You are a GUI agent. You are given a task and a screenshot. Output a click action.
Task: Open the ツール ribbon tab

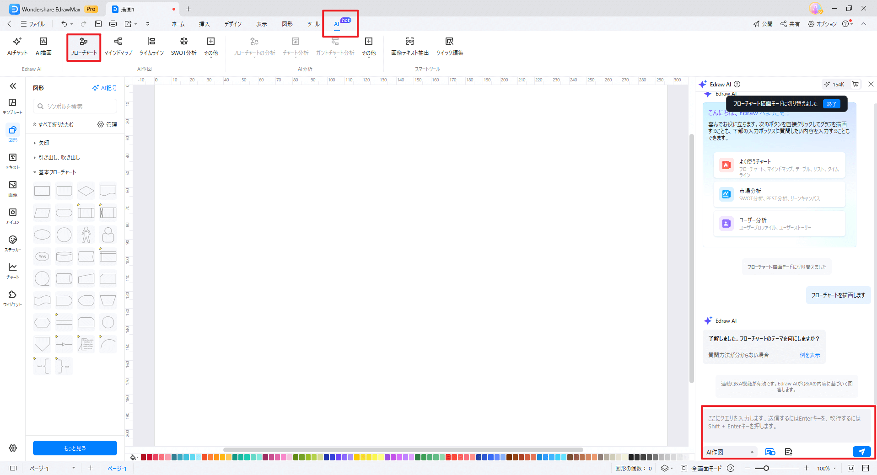click(x=313, y=24)
